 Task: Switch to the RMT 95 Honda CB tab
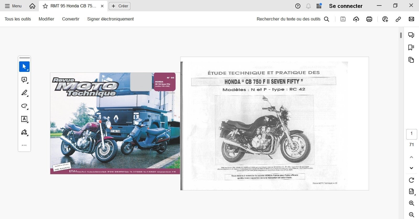(x=73, y=6)
